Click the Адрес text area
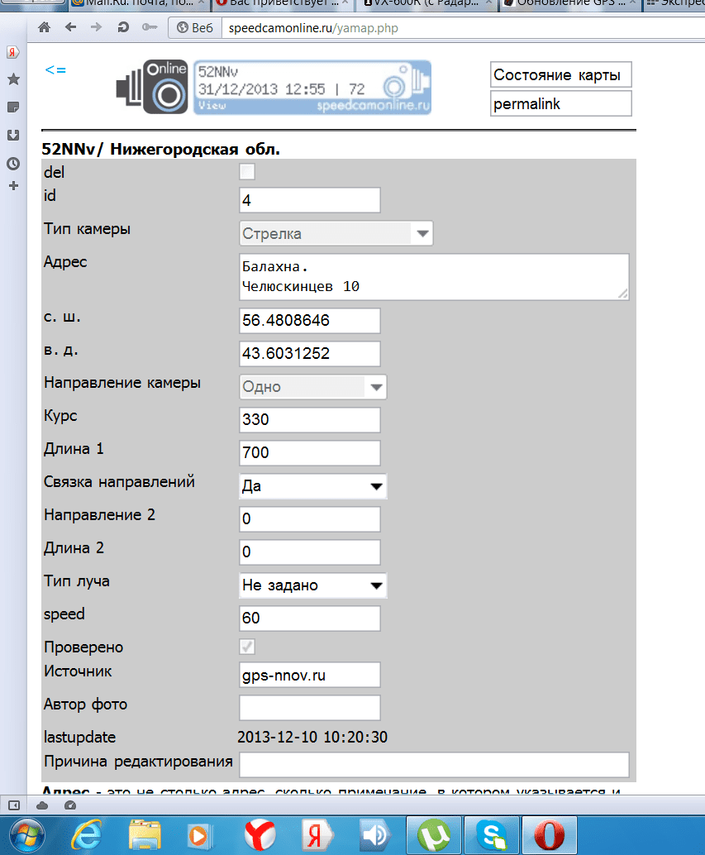 pyautogui.click(x=434, y=276)
